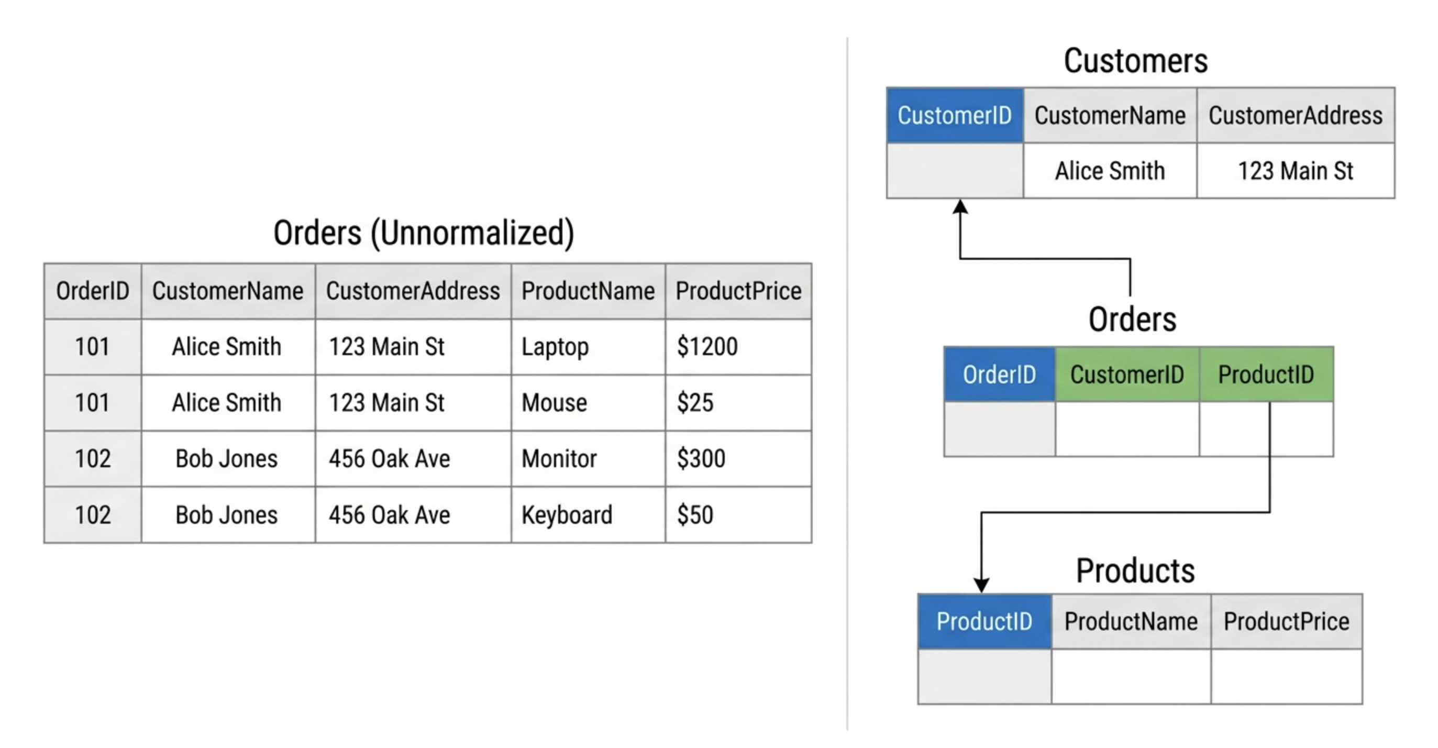Select the green CustomerID header in Orders table
The width and height of the screenshot is (1438, 748).
(1126, 374)
